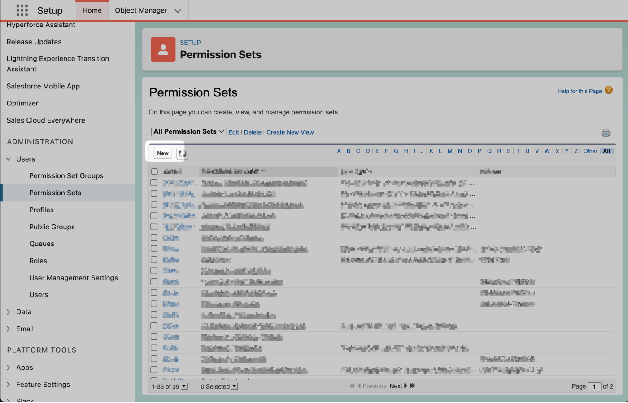The image size is (628, 403).
Task: Jump to first page with double-left arrow
Action: point(352,386)
